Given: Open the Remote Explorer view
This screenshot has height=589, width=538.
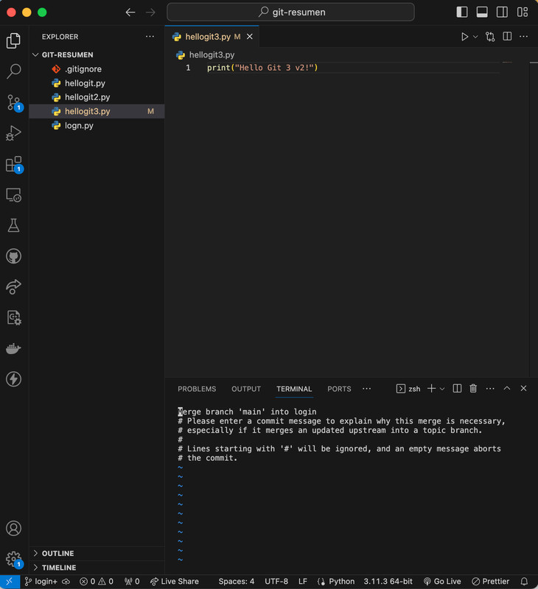Looking at the screenshot, I should click(x=13, y=195).
